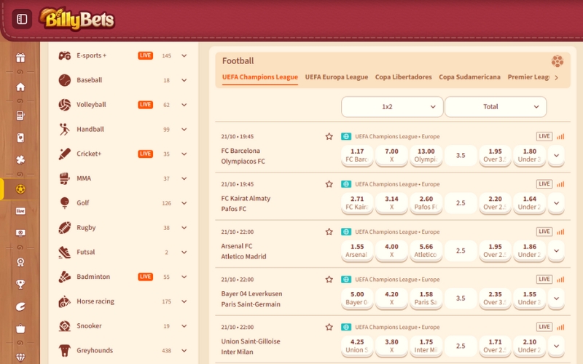The width and height of the screenshot is (583, 364).
Task: Open Greyhounds sport category
Action: pos(123,350)
